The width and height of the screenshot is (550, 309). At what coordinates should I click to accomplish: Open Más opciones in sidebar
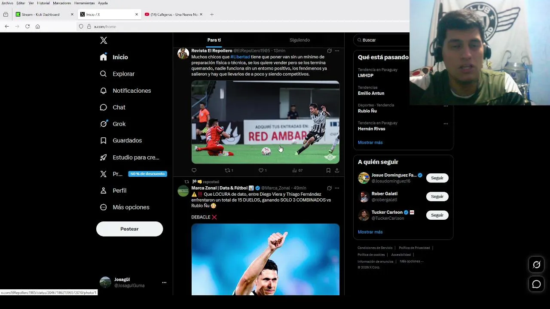125,207
